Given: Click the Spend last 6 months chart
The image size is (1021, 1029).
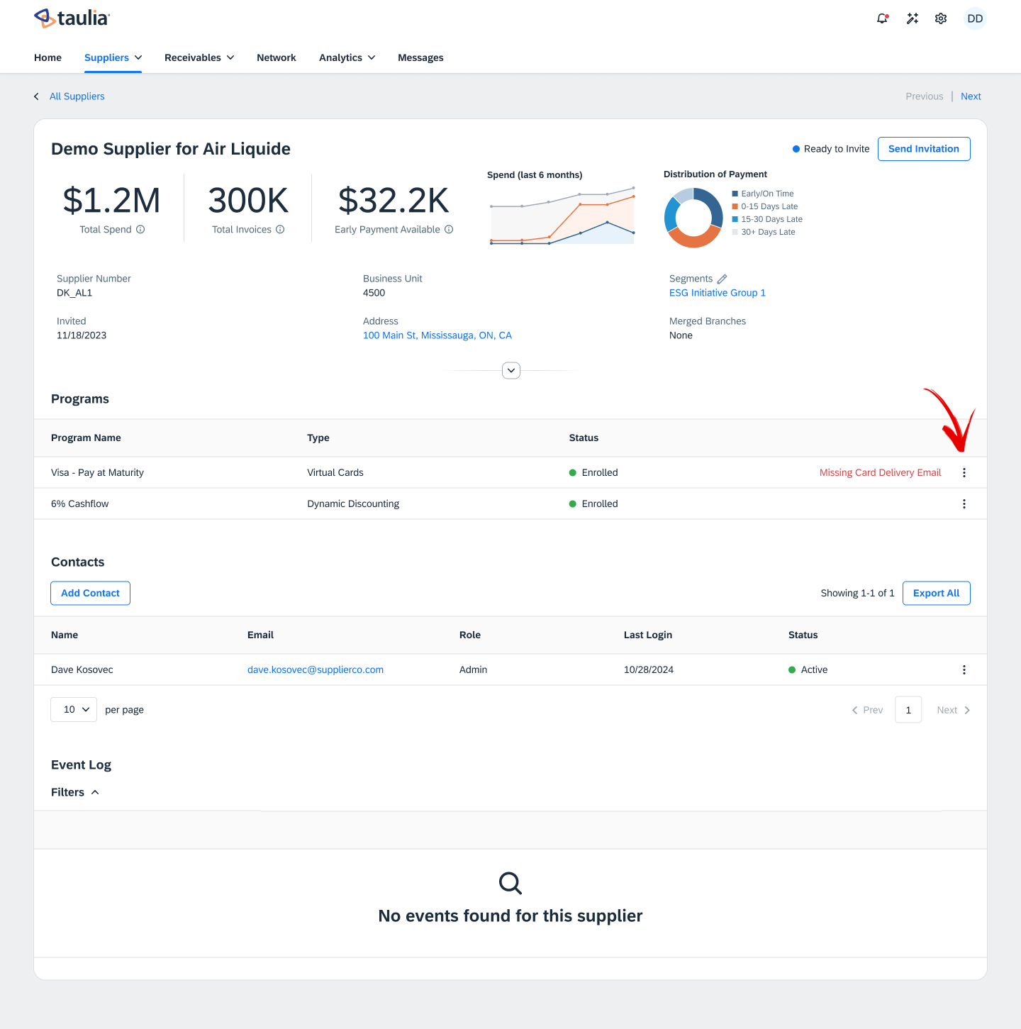Looking at the screenshot, I should 562,216.
